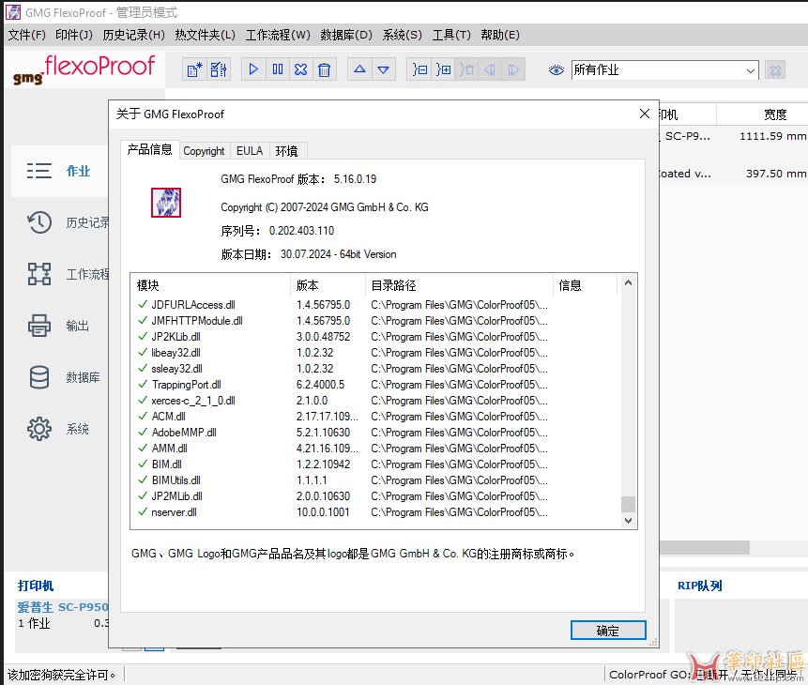Open the 帮助(E) menu
Screen dimensions: 808x685
pos(500,35)
